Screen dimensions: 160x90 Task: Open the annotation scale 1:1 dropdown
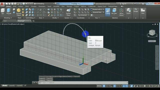pos(141,86)
